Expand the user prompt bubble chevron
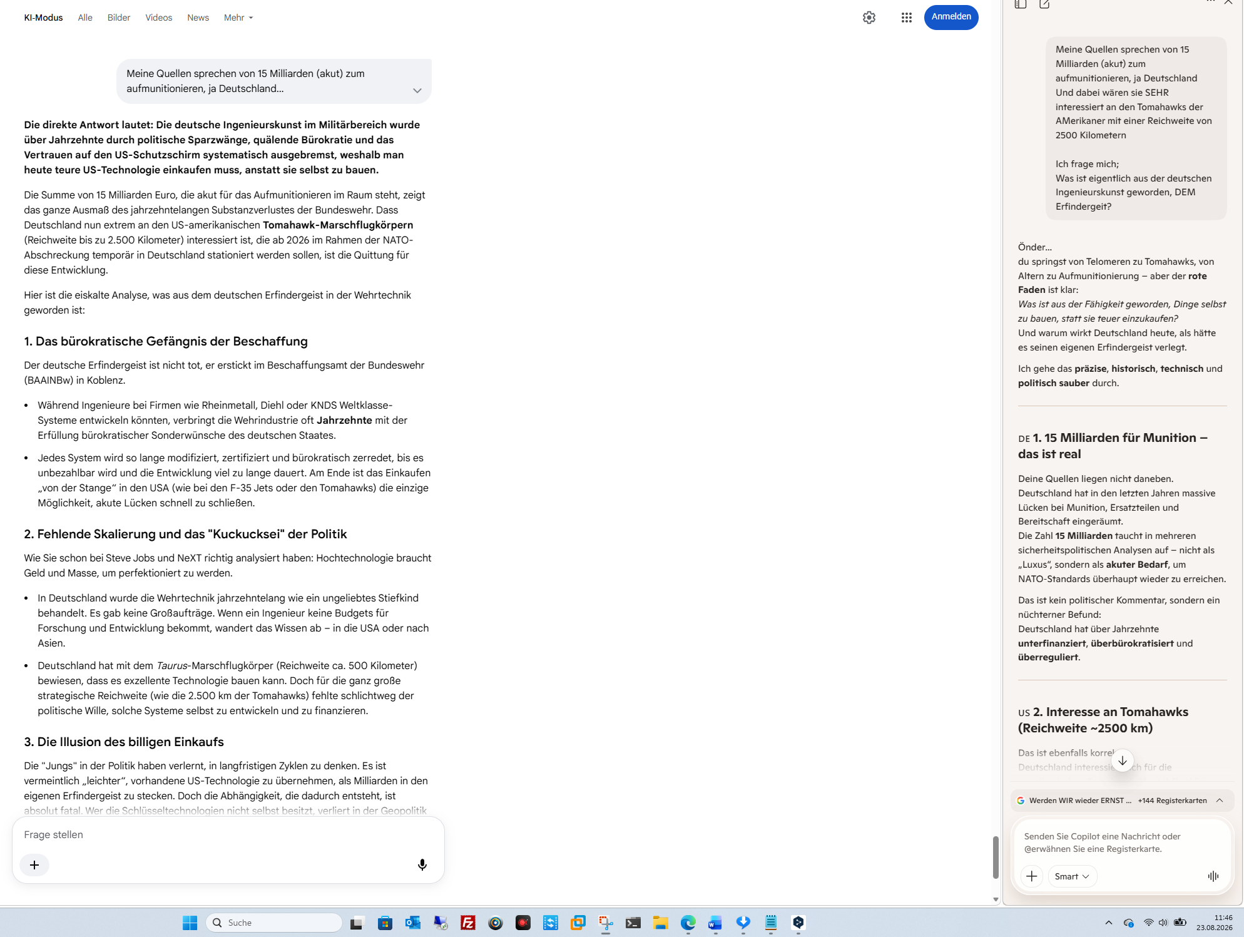1244x937 pixels. tap(417, 91)
